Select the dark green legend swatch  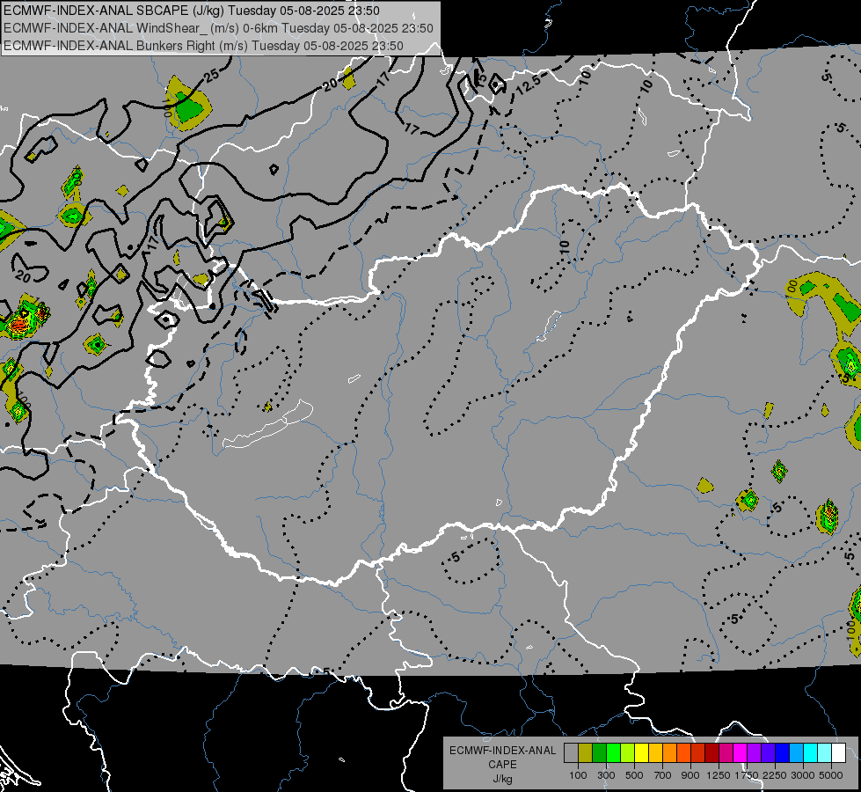599,753
